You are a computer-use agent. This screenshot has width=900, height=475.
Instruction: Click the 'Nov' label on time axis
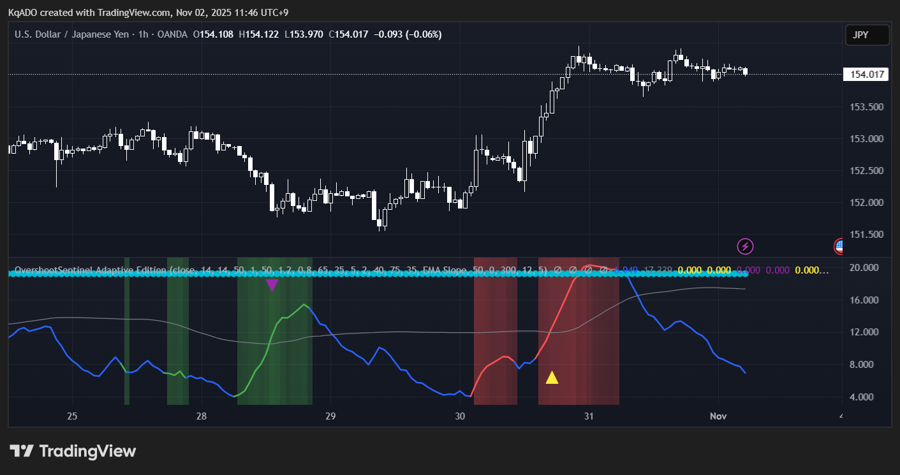pos(718,416)
